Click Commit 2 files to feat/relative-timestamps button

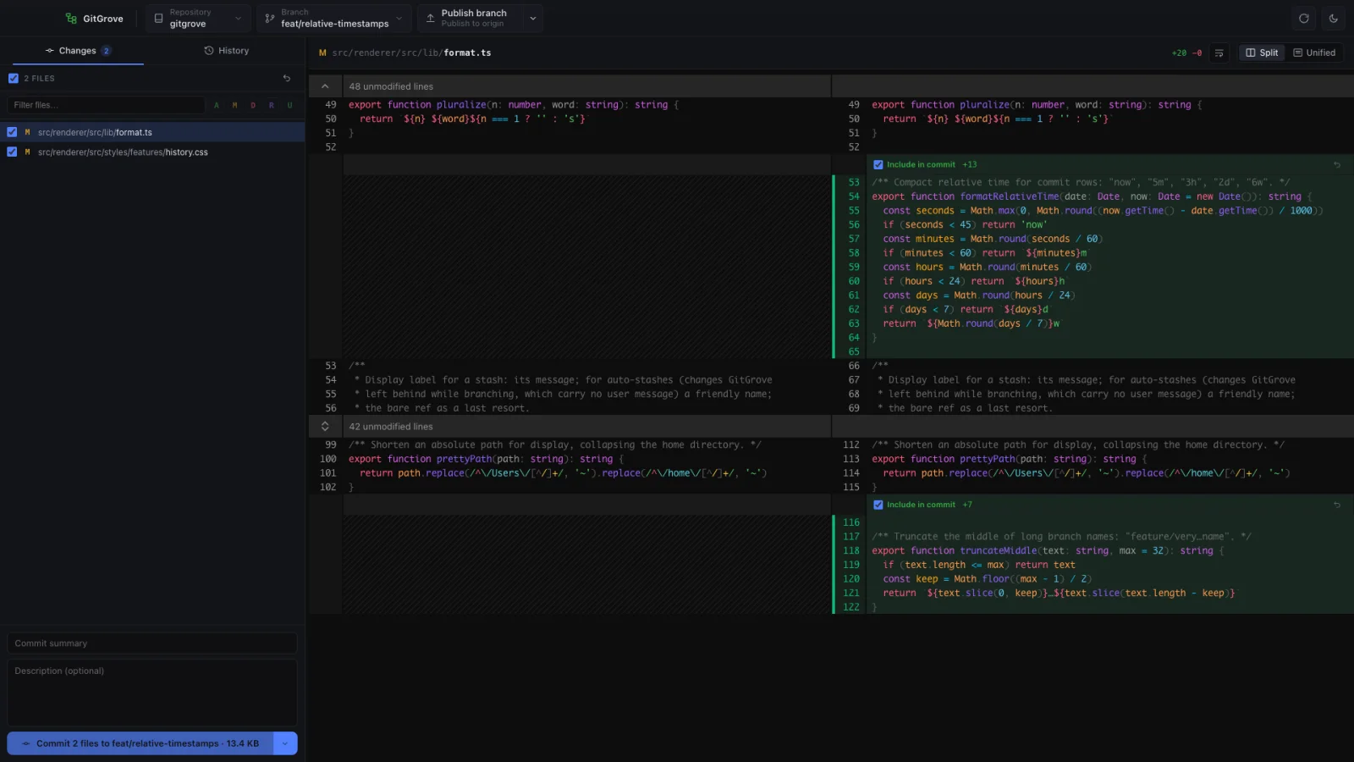point(140,743)
